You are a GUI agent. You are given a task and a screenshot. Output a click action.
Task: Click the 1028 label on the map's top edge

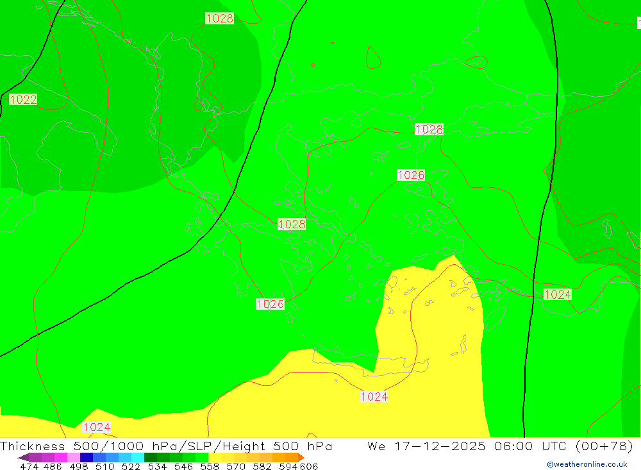[219, 19]
